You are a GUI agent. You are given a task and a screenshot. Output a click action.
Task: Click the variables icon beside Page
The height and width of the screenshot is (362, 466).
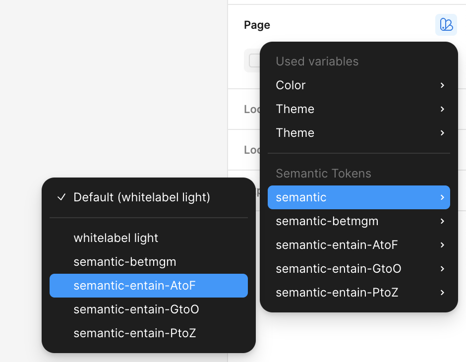point(446,25)
